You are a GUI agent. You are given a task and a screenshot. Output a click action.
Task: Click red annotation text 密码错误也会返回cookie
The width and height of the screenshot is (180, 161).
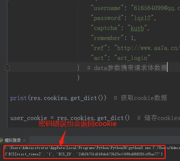tap(77, 124)
